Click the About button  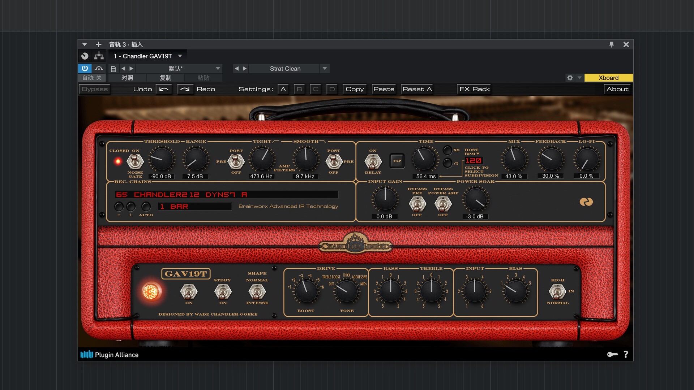pos(617,89)
